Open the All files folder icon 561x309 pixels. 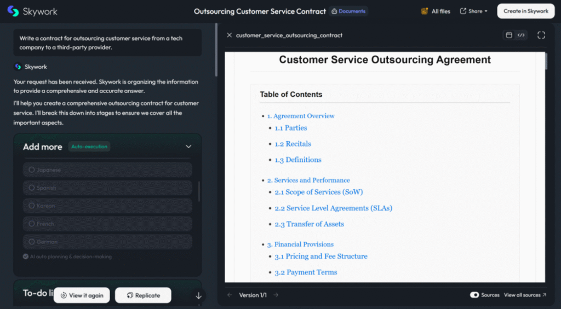point(425,11)
